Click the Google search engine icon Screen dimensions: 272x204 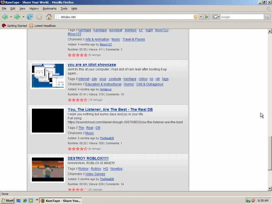click(215, 17)
